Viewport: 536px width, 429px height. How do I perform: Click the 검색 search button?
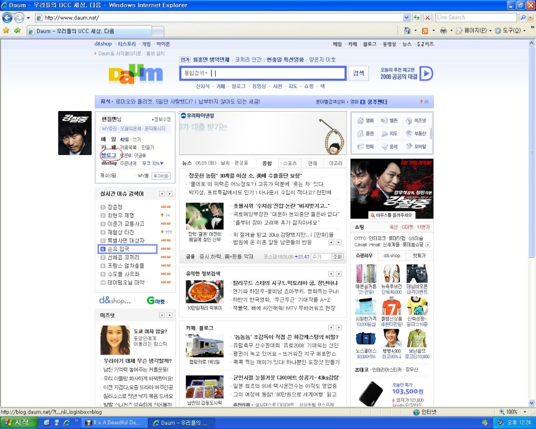point(358,73)
